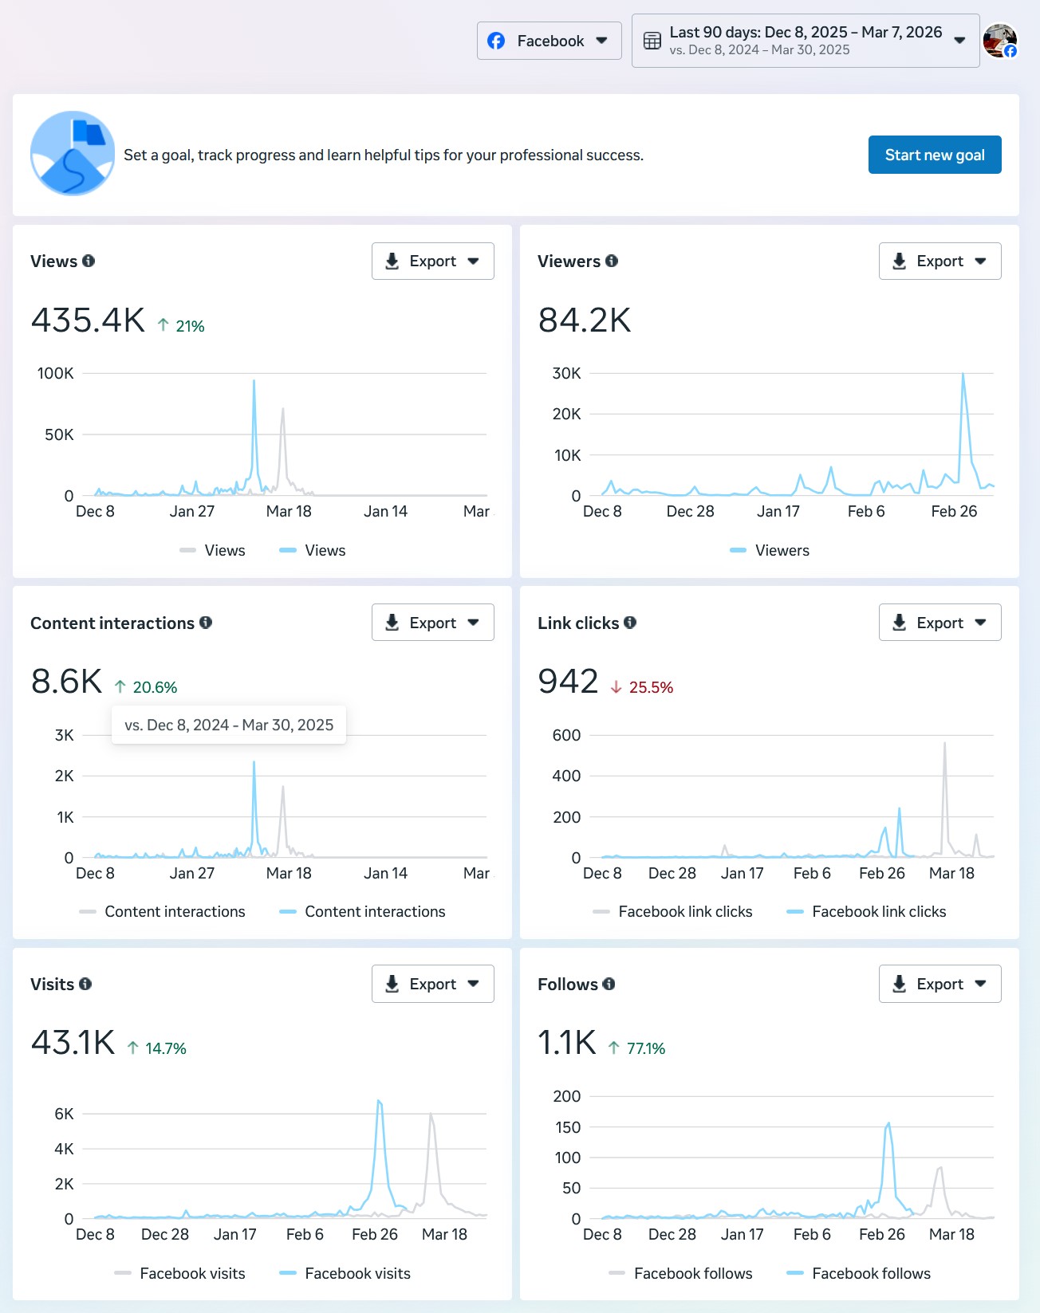Click download icon on Visits Export button
1040x1313 pixels.
(x=392, y=984)
